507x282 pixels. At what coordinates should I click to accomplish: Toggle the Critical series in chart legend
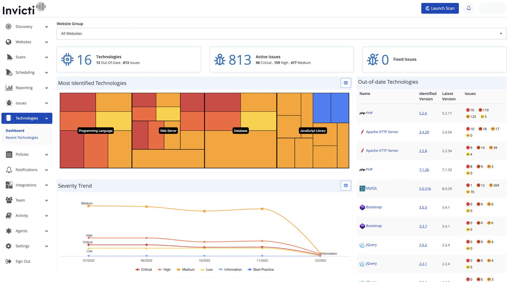pyautogui.click(x=143, y=270)
